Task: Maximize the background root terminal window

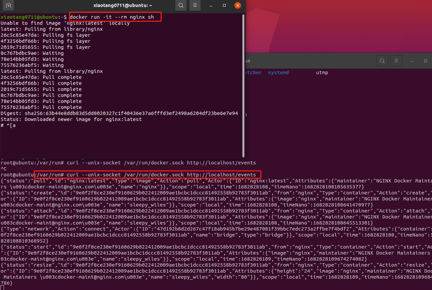Action: pos(426,61)
